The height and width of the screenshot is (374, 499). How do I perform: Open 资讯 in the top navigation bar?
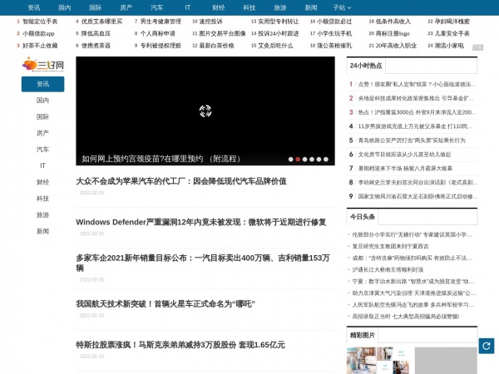click(x=34, y=7)
